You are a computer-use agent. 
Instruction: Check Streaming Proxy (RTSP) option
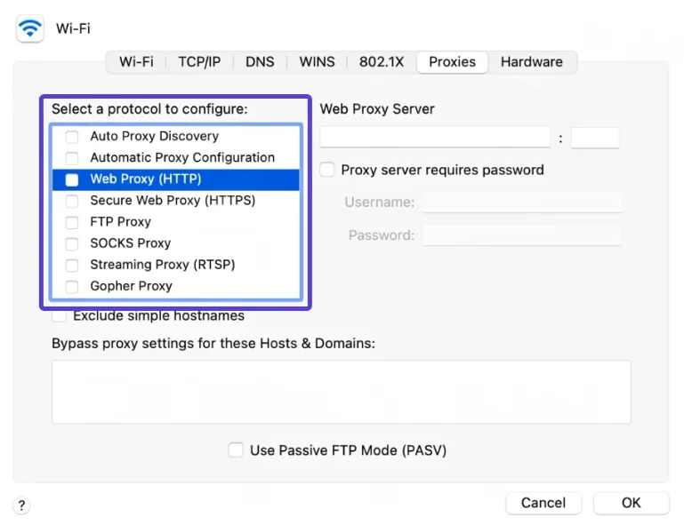pyautogui.click(x=72, y=265)
